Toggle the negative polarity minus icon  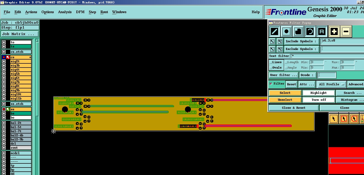point(346,32)
